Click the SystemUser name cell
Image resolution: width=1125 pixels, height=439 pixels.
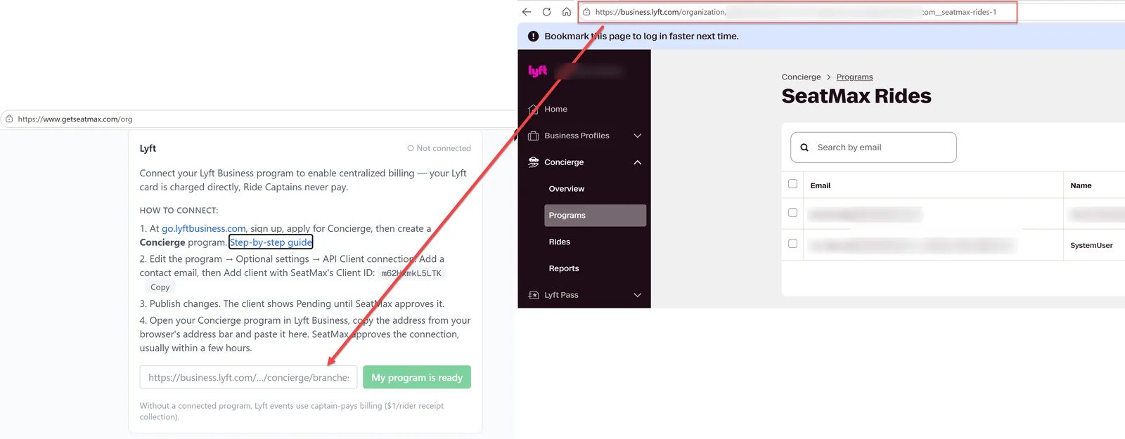pos(1091,245)
